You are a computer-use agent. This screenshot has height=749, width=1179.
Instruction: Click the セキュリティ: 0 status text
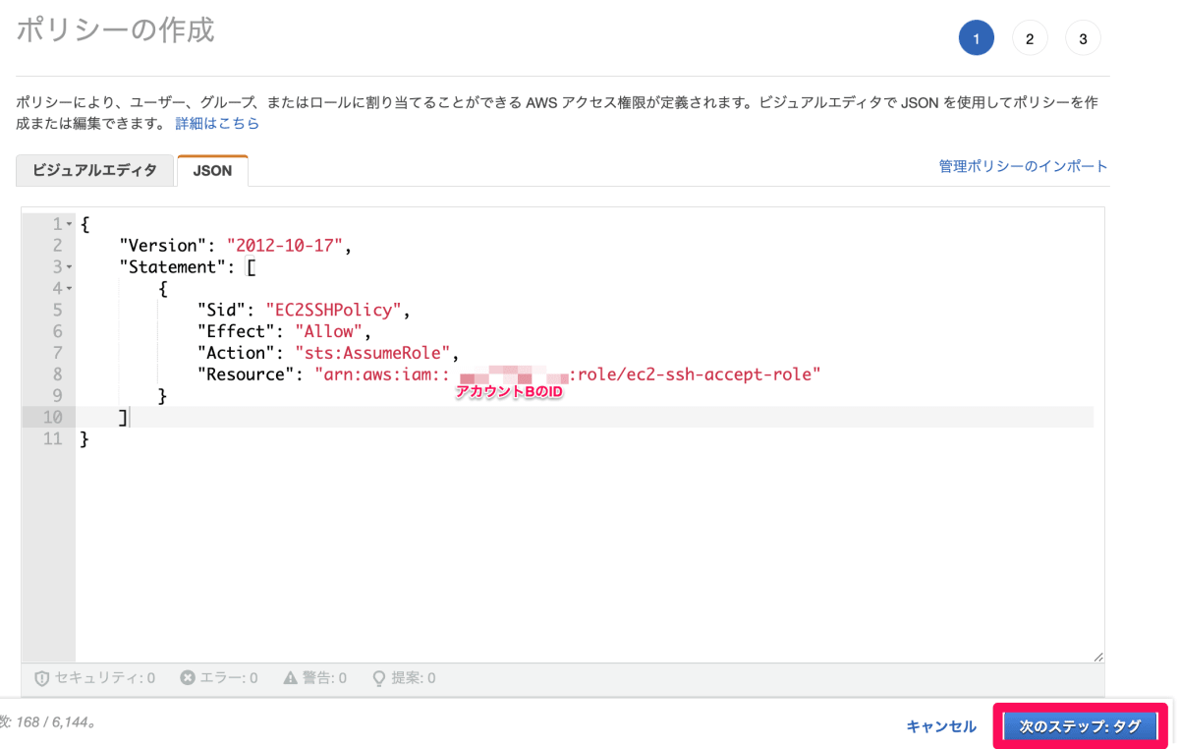pyautogui.click(x=105, y=678)
